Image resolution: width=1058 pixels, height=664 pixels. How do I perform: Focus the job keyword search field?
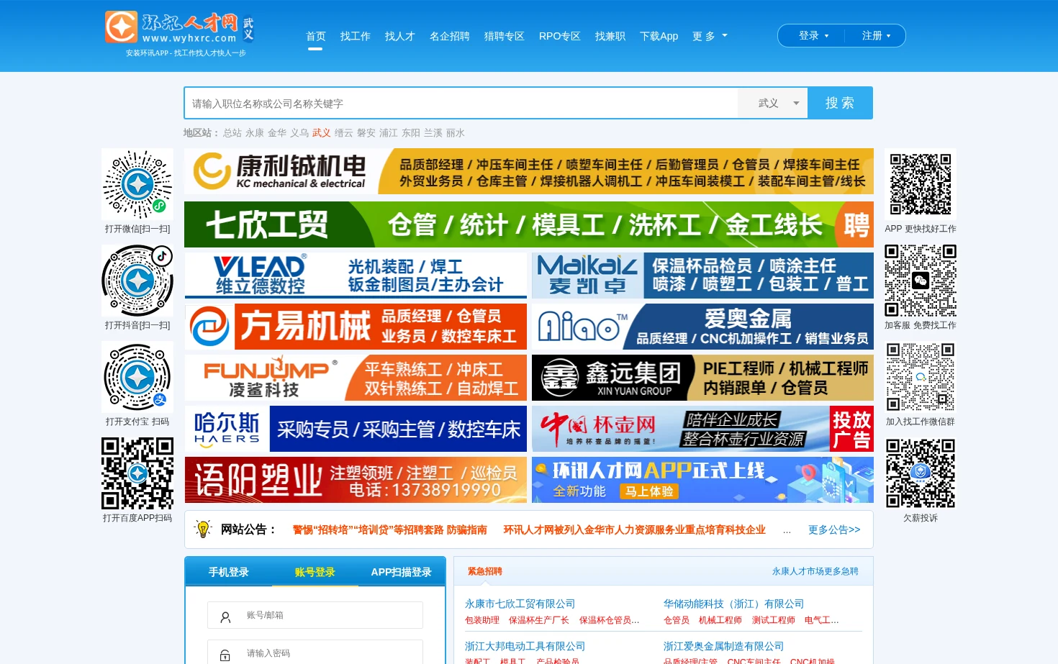tap(461, 103)
